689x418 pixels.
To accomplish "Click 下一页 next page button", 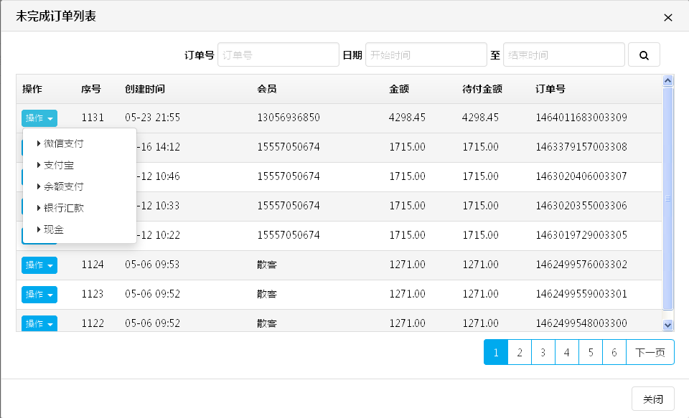I will (x=650, y=352).
